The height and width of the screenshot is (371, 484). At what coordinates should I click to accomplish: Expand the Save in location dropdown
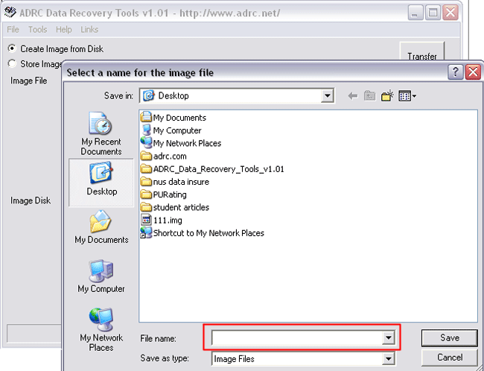coord(328,96)
